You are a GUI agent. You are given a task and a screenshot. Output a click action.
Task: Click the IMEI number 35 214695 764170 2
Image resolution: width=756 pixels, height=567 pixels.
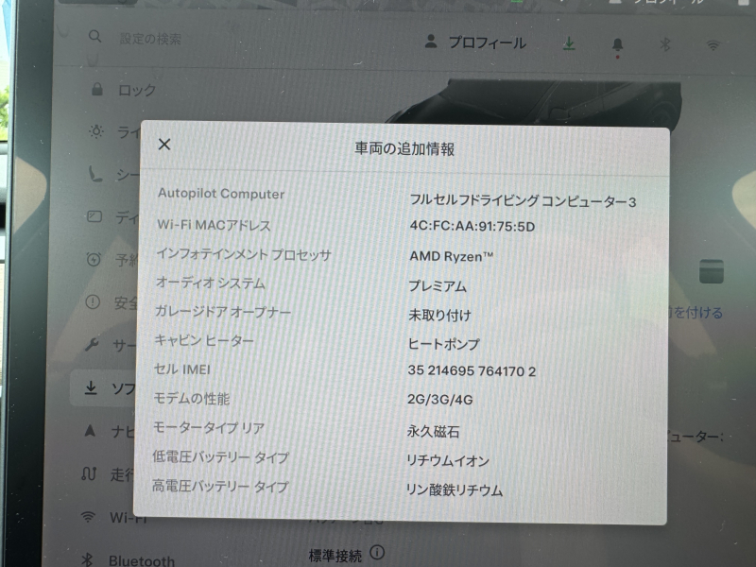pyautogui.click(x=472, y=371)
